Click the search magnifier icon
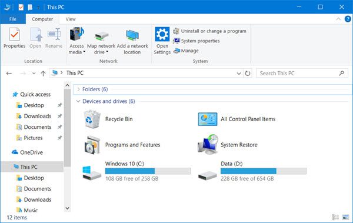The height and width of the screenshot is (223, 353). [341, 73]
